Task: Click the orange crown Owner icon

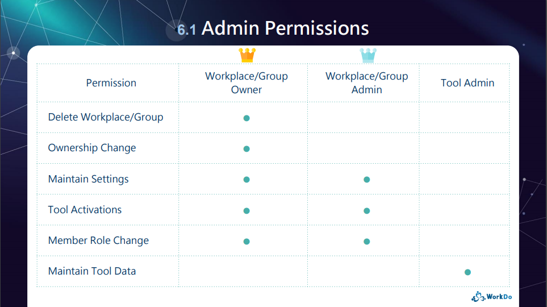Action: pyautogui.click(x=247, y=55)
